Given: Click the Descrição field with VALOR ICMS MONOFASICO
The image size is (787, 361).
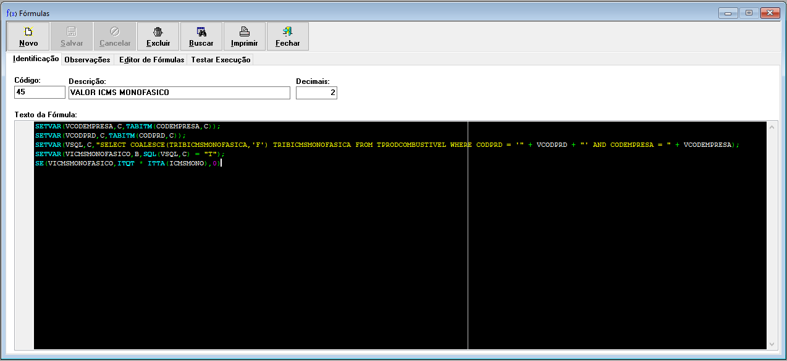Looking at the screenshot, I should tap(179, 93).
